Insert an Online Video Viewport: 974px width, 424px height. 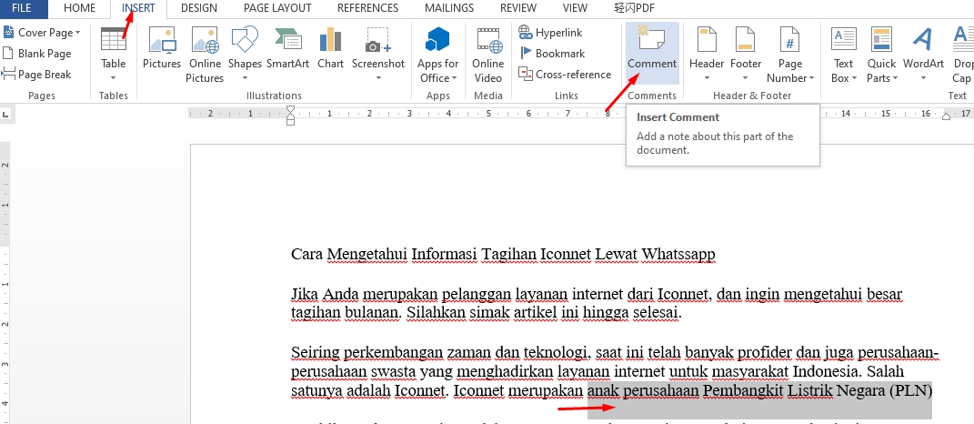click(x=488, y=55)
